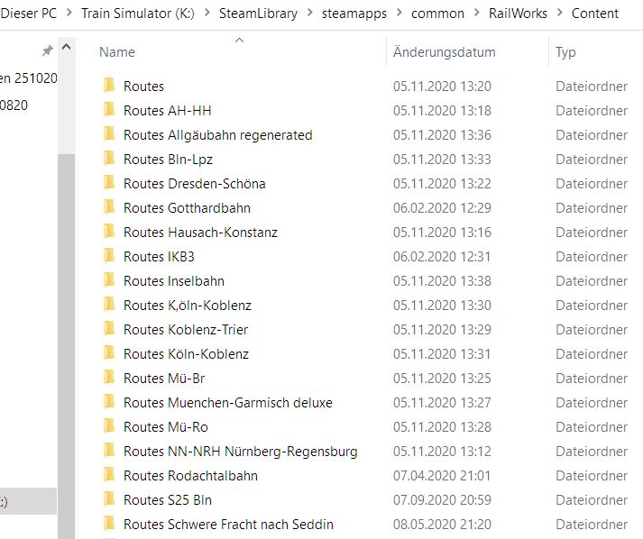Click the Routes Mü-Ro folder icon
The height and width of the screenshot is (539, 643).
109,425
